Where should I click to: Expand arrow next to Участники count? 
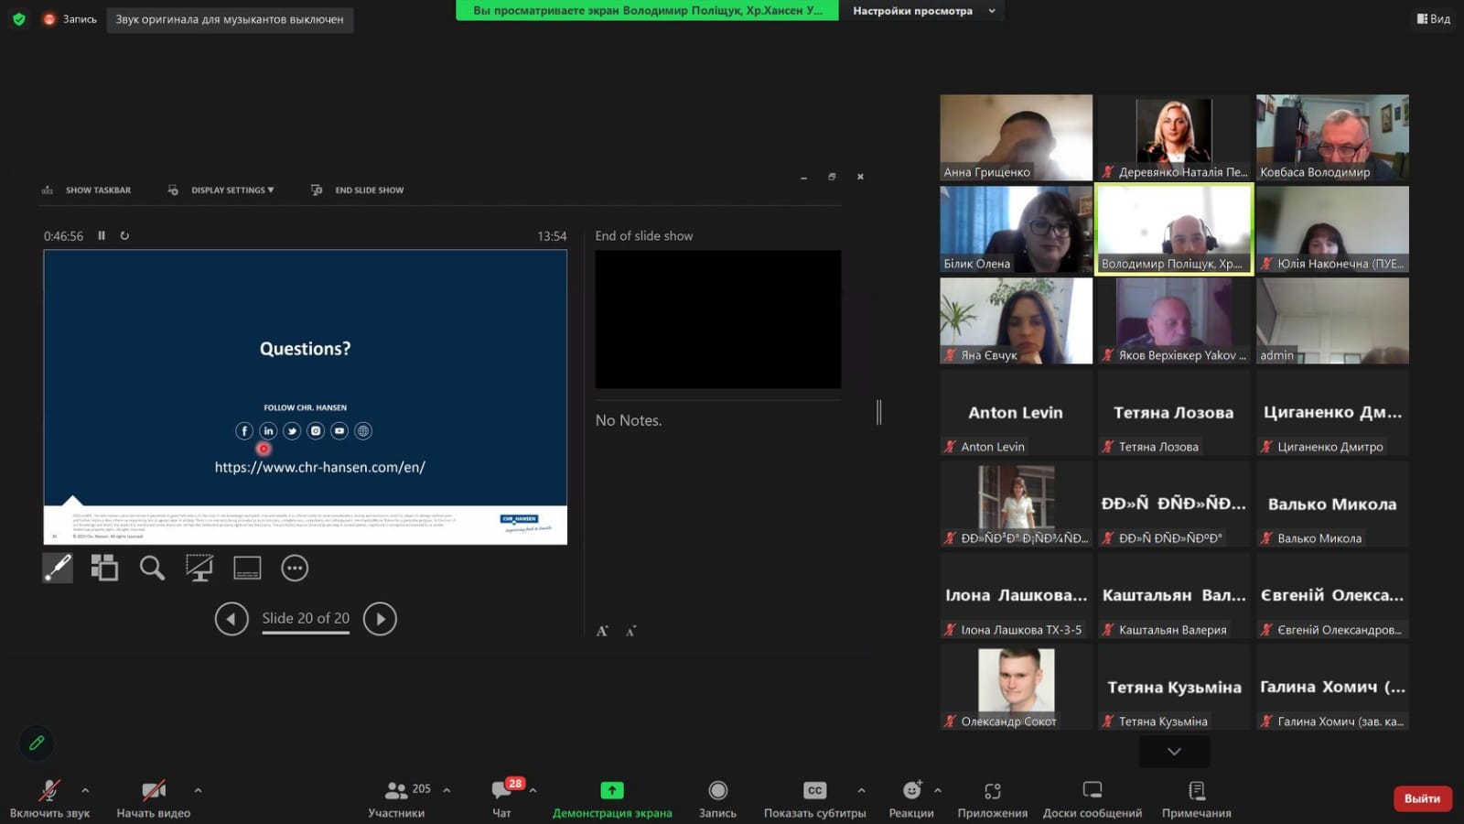coord(447,790)
